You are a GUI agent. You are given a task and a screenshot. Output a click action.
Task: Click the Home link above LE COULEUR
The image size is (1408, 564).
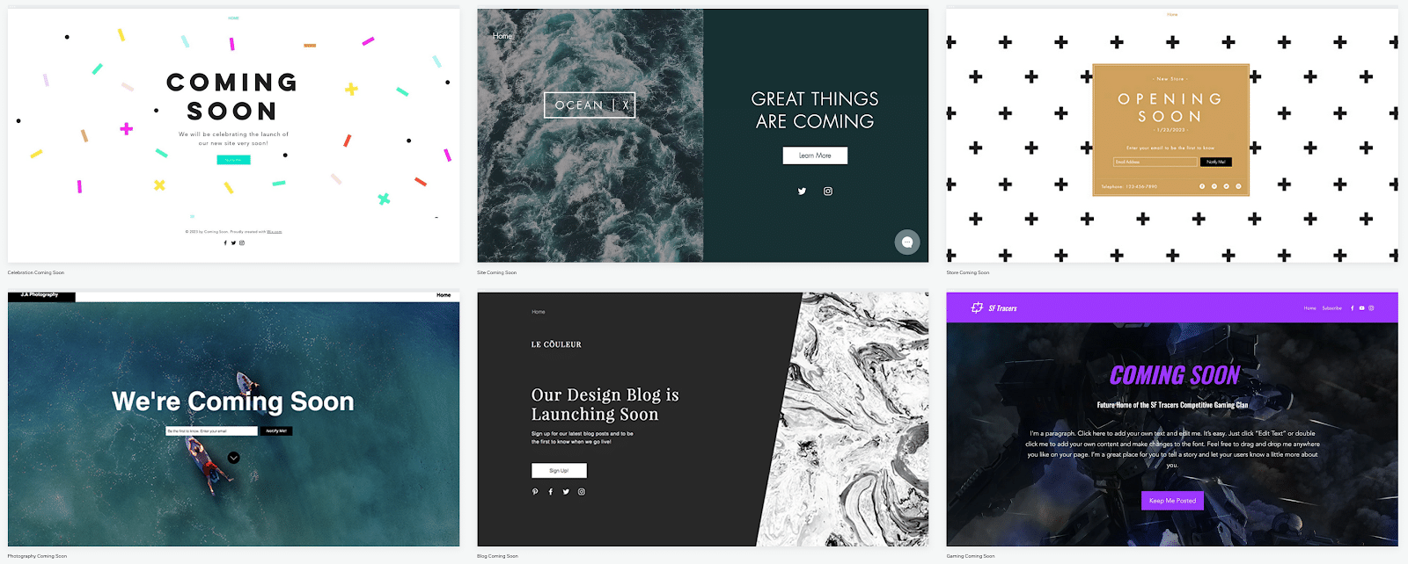click(x=539, y=312)
